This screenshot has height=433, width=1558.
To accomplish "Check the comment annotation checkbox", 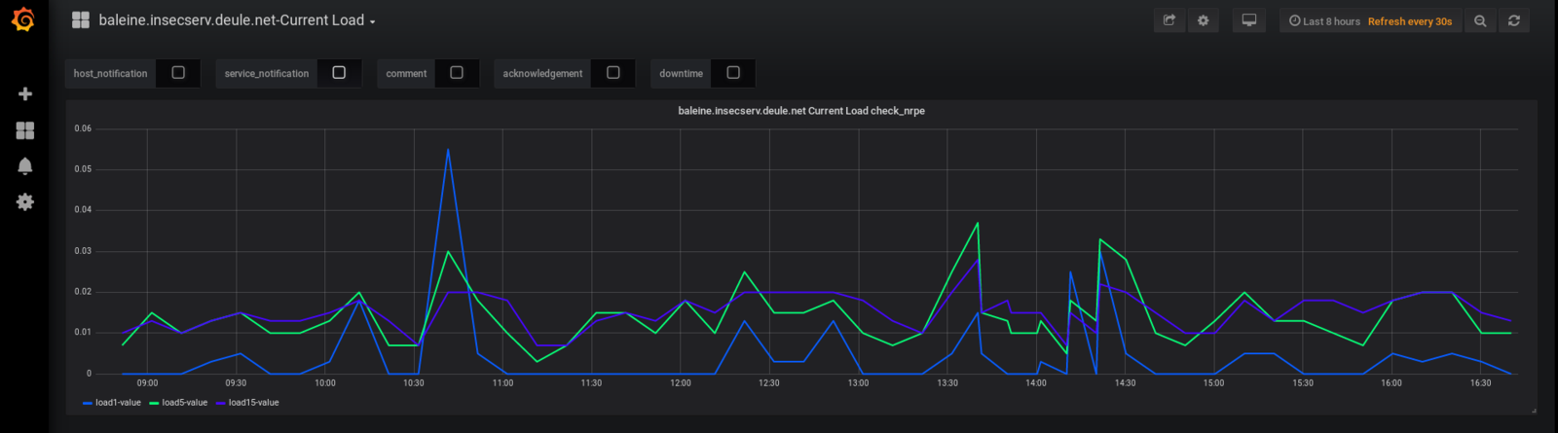I will 457,73.
